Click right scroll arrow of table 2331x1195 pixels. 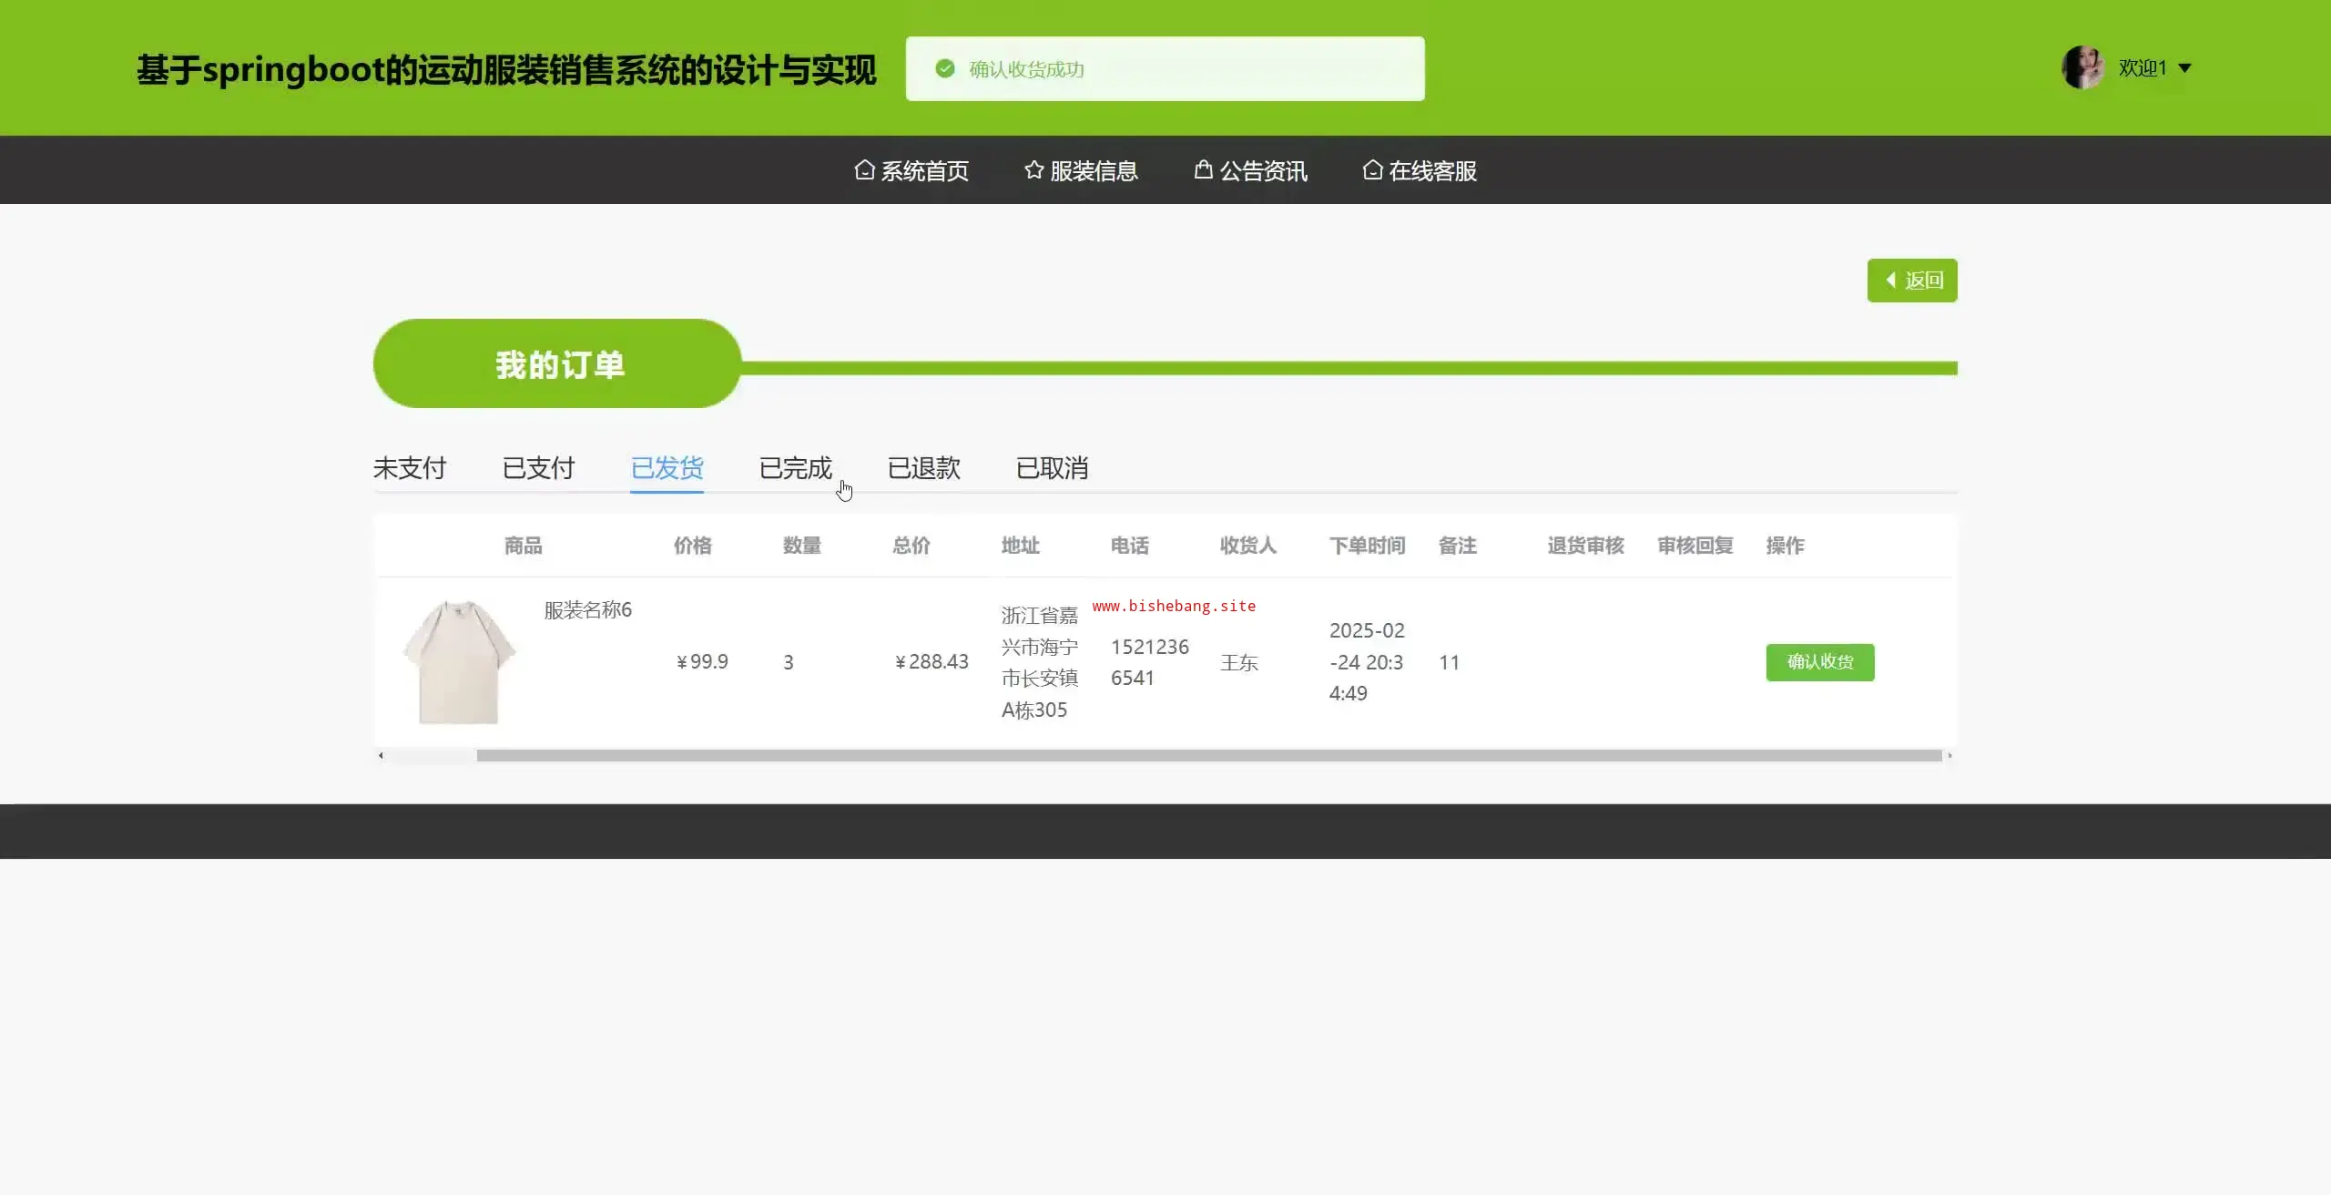tap(1949, 755)
